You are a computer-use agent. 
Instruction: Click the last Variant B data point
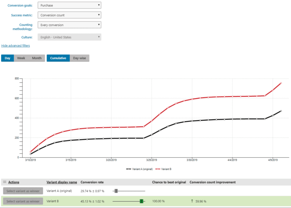281,83
